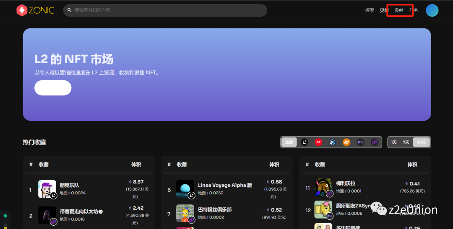
Task: Click floor price 0.0002
Action: (x=217, y=217)
